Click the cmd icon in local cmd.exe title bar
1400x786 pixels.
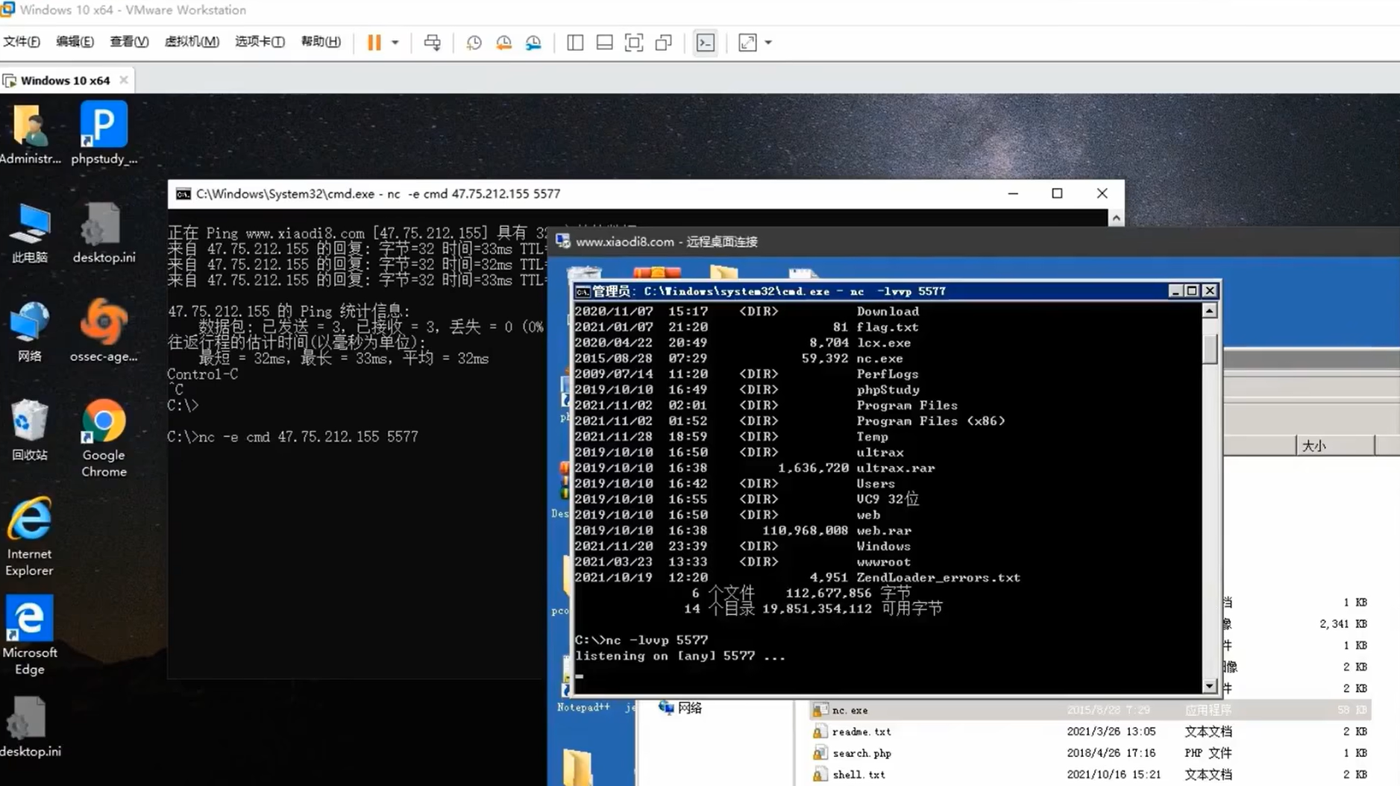(183, 194)
